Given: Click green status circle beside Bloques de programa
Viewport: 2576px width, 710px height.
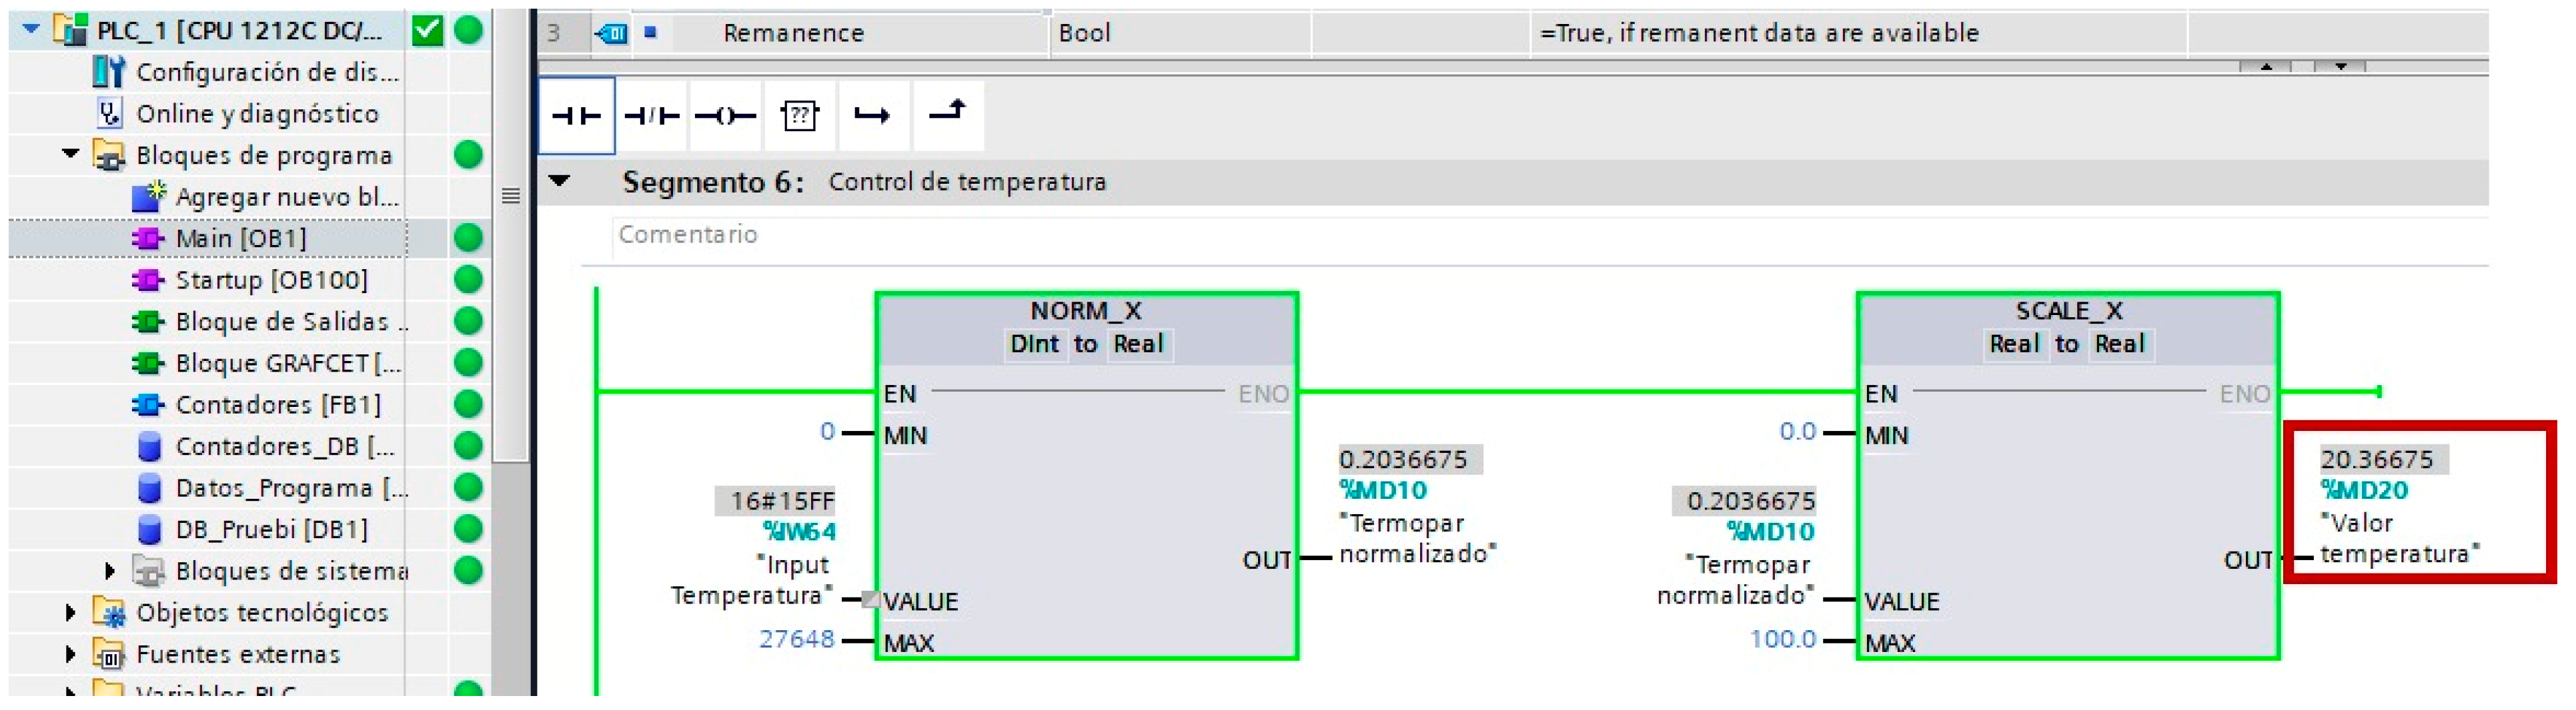Looking at the screenshot, I should point(468,155).
